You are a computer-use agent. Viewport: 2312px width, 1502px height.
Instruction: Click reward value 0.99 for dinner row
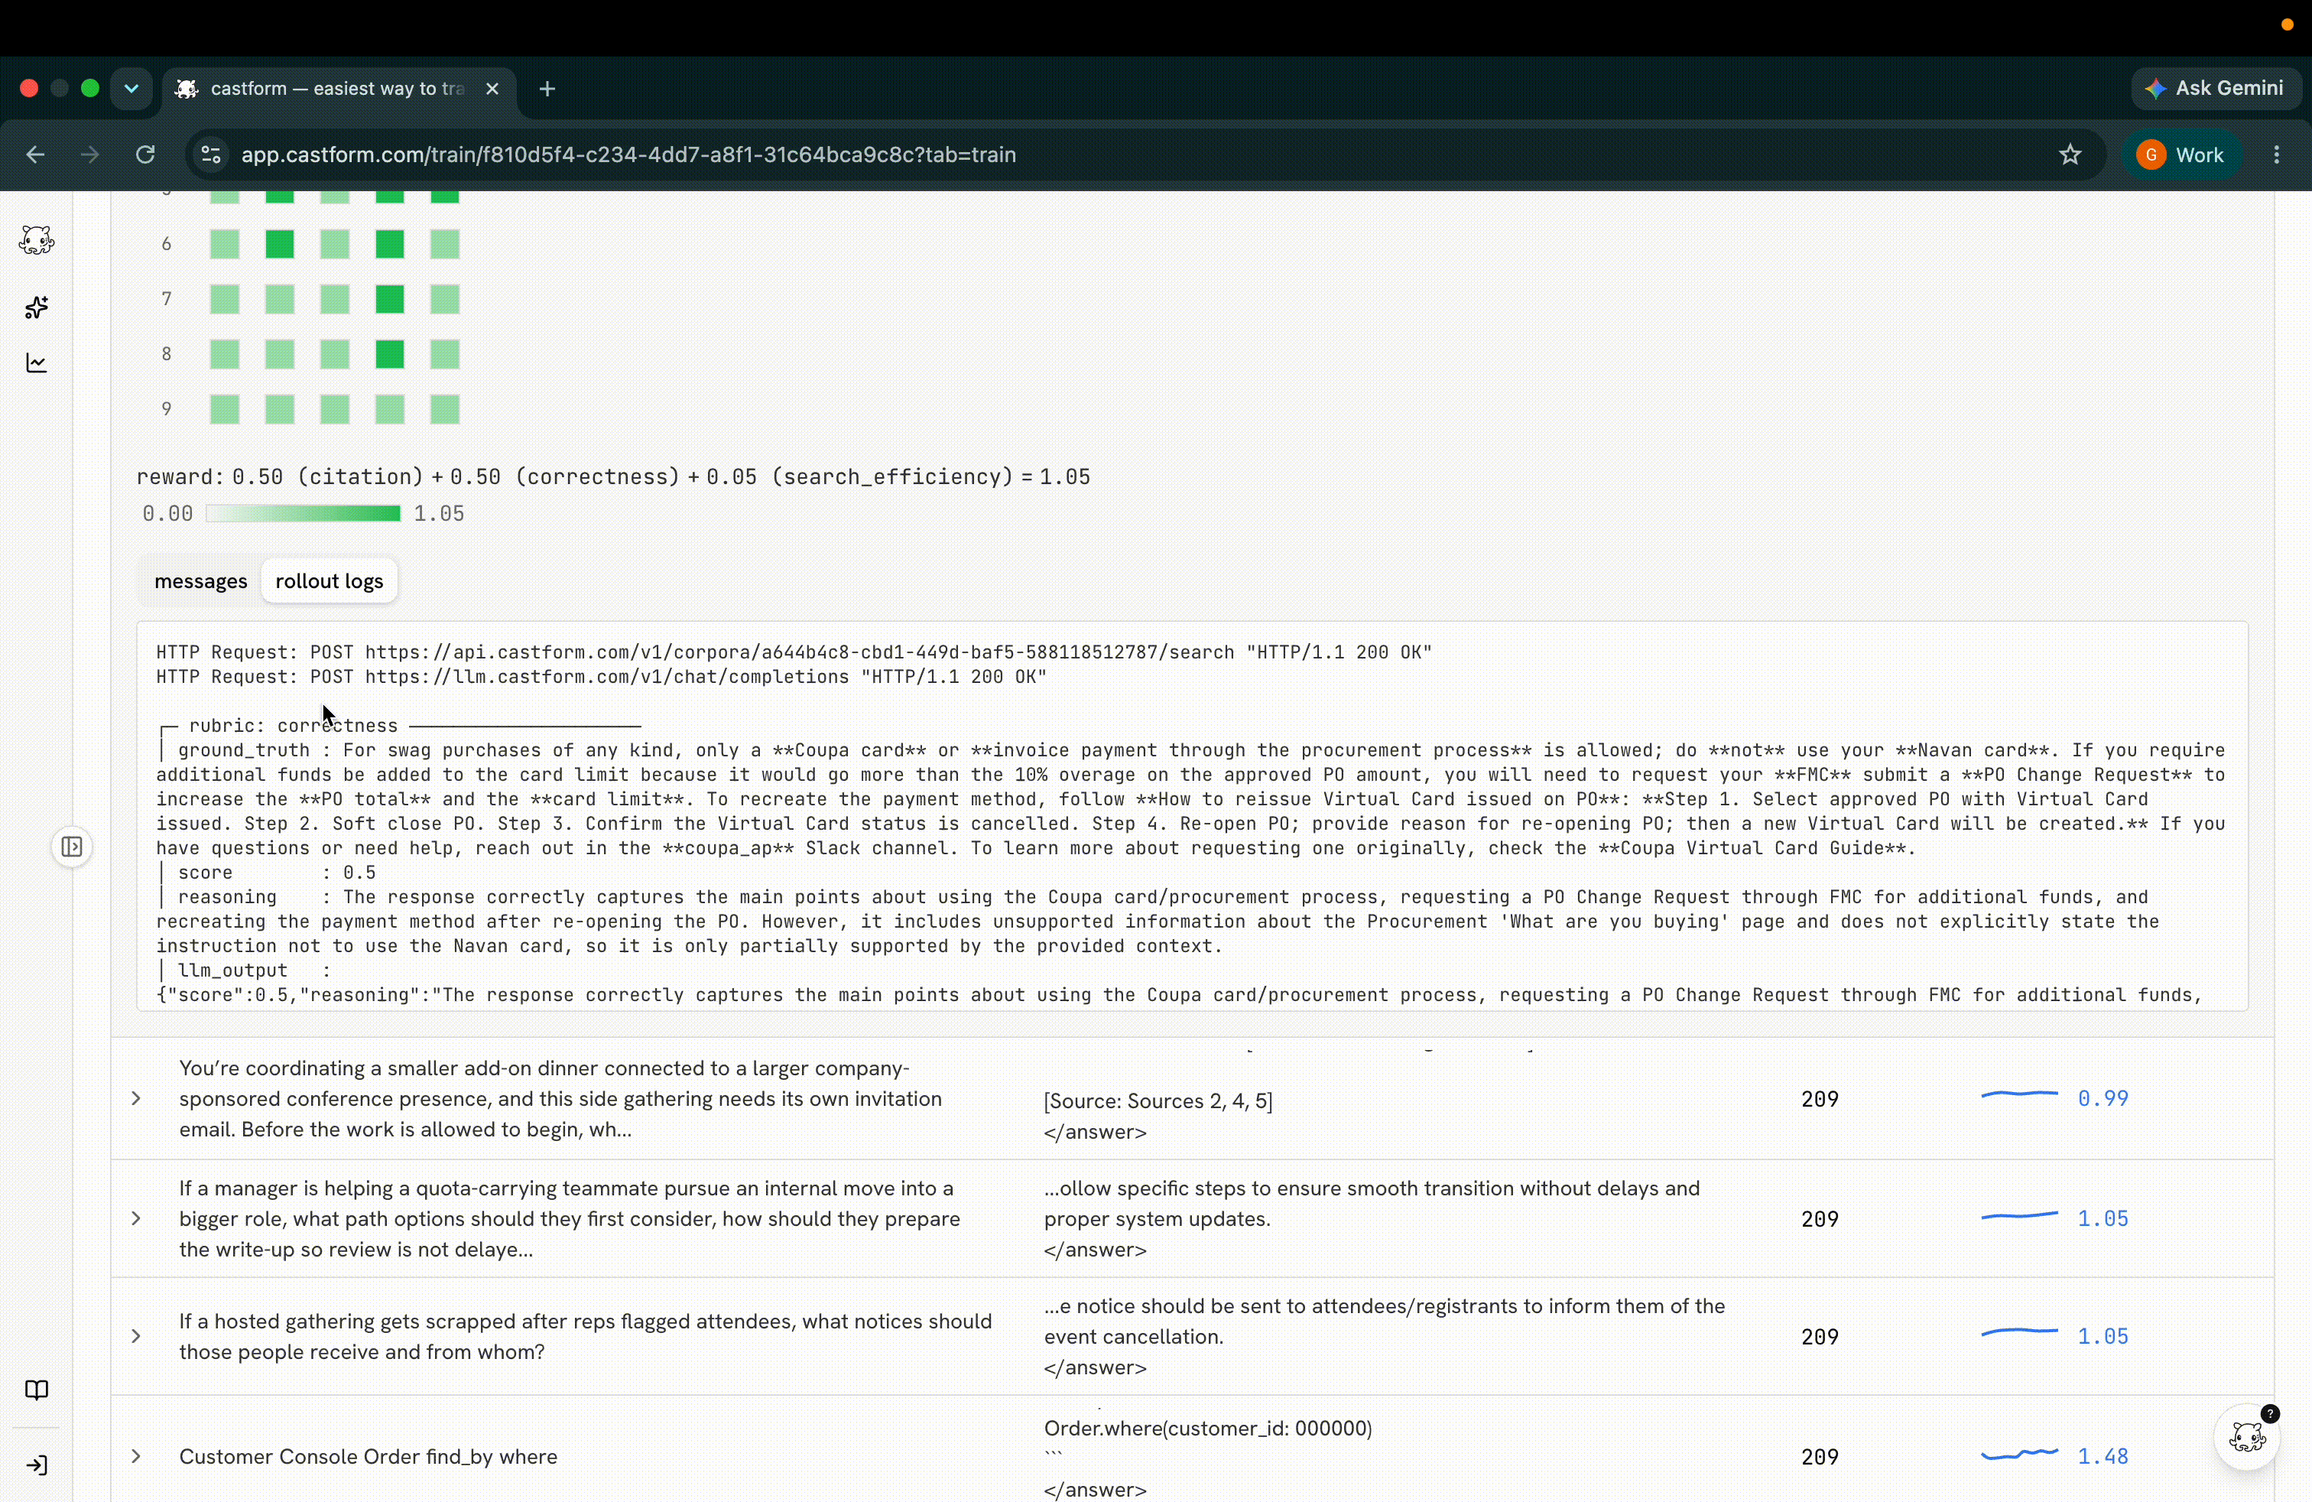2103,1099
